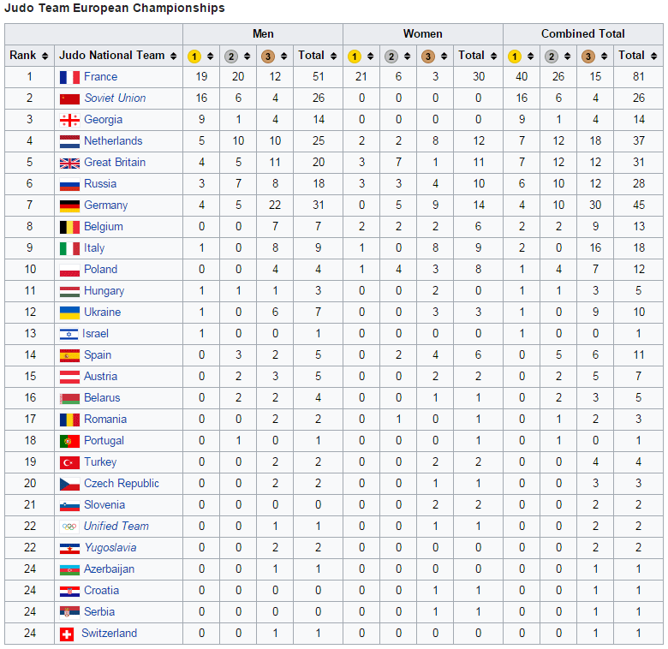Click the Portugal flag icon
668x649 pixels.
coord(69,441)
